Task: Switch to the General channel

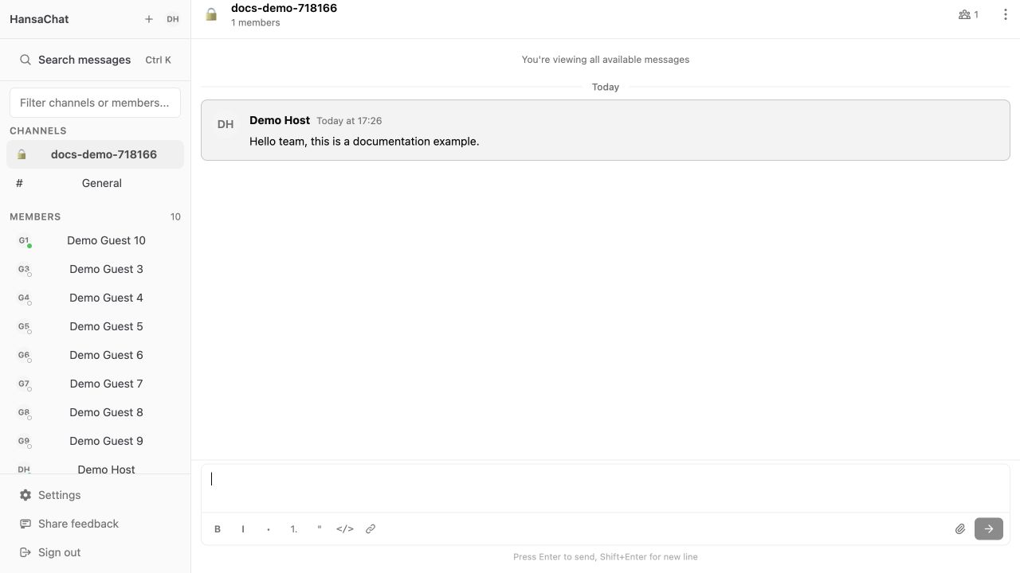Action: point(95,183)
